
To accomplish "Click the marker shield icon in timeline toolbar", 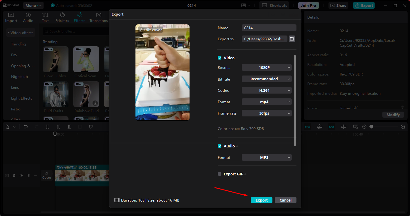I will tap(91, 127).
